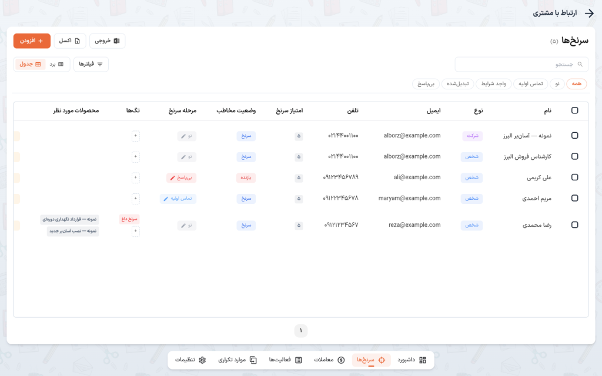Click the اکسل button
Image resolution: width=602 pixels, height=376 pixels.
pos(70,41)
